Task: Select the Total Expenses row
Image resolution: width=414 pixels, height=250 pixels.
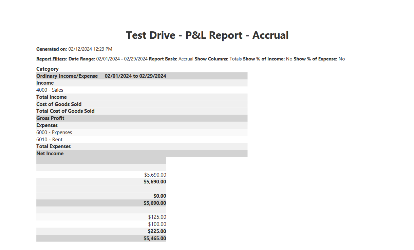Action: 53,146
